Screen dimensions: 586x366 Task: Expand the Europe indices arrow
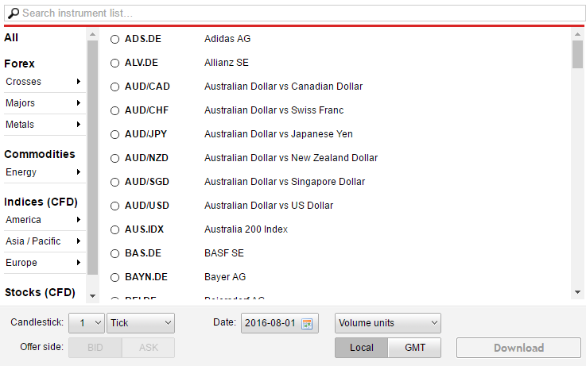tap(79, 262)
